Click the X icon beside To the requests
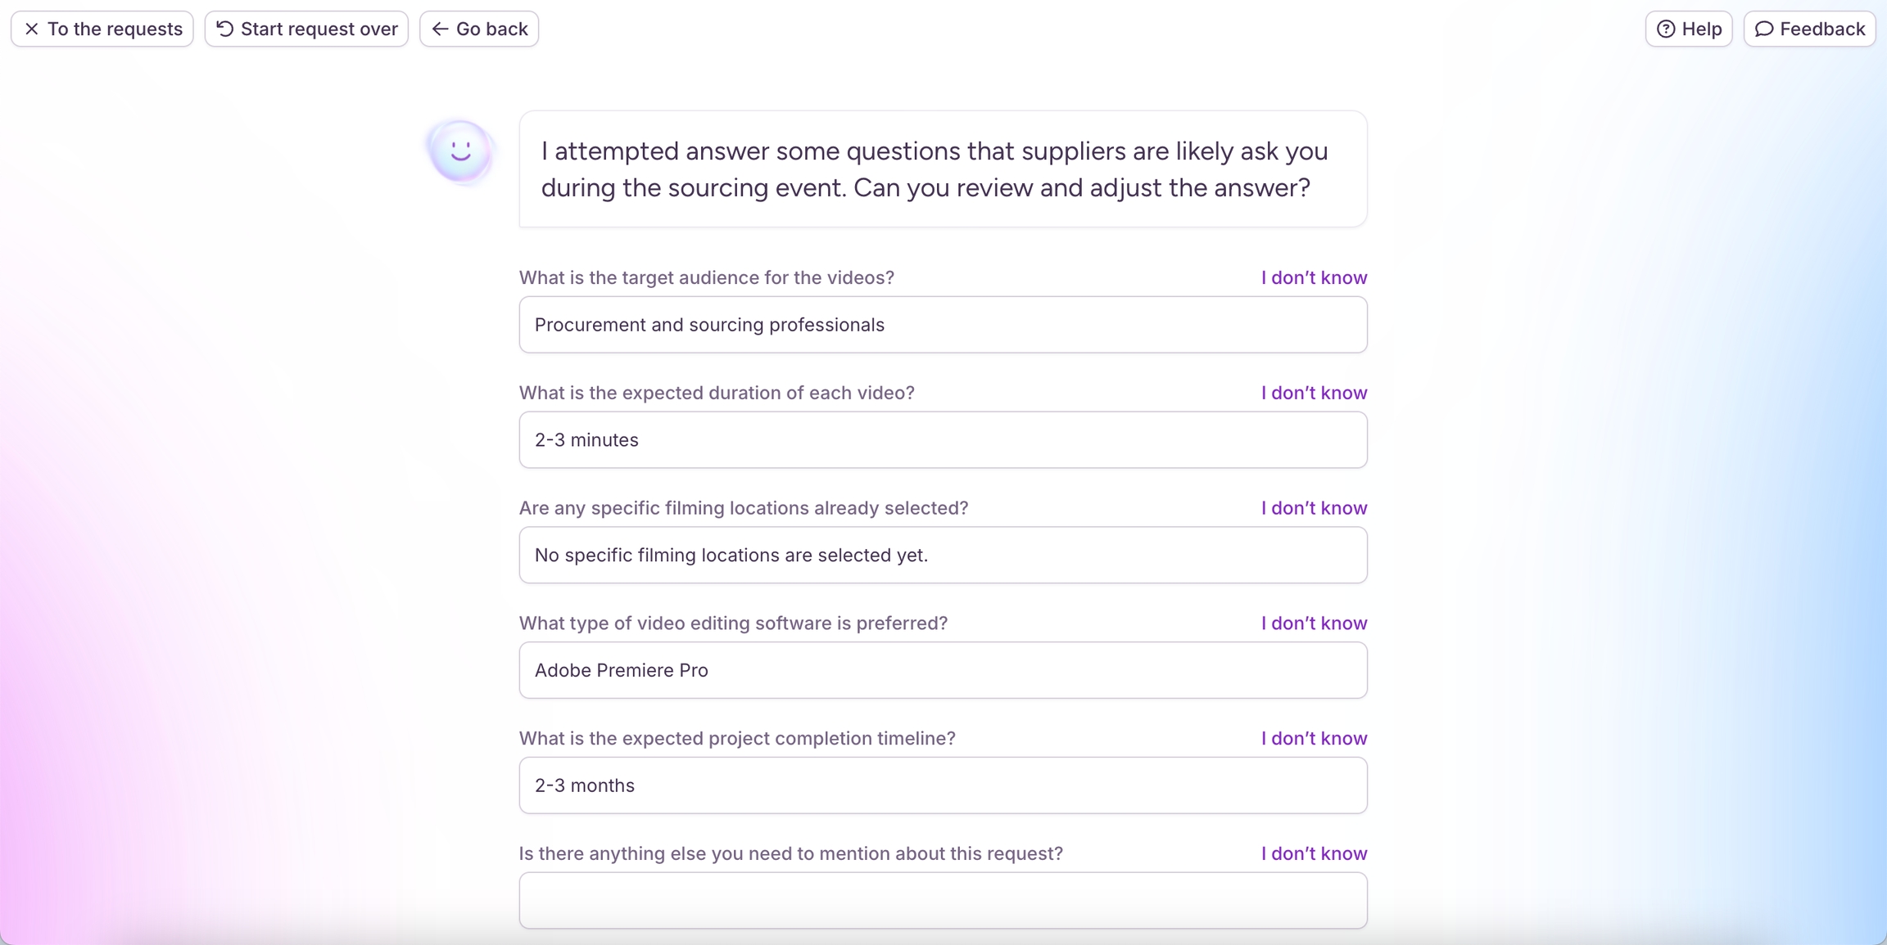Viewport: 1887px width, 945px height. click(x=32, y=29)
